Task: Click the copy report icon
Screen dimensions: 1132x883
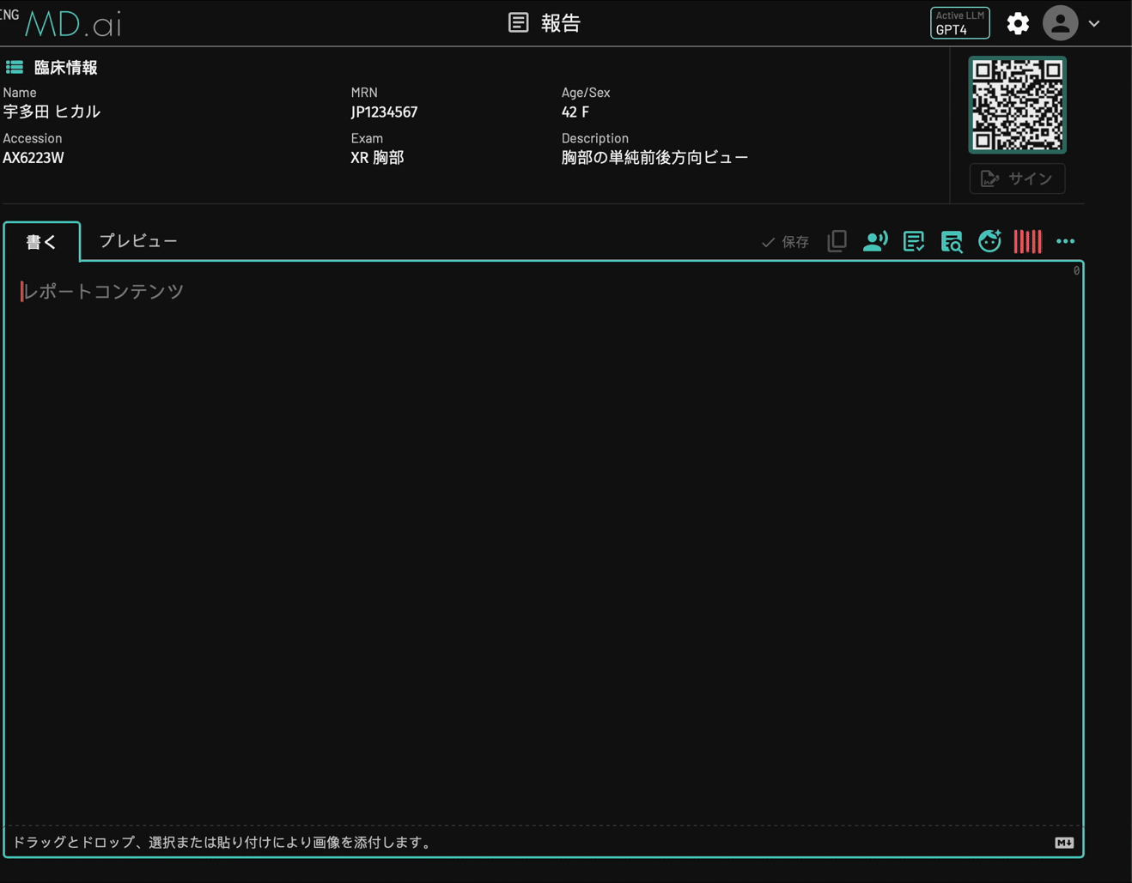Action: [x=837, y=241]
